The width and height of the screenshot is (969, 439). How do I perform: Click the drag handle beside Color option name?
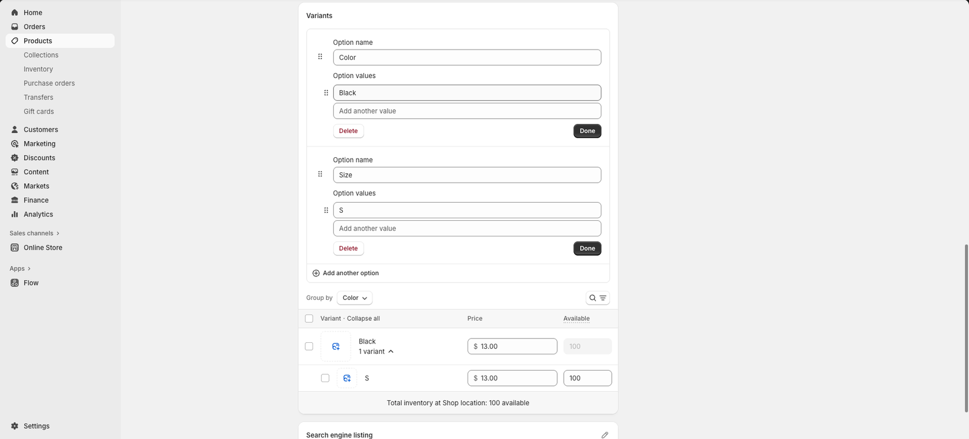click(320, 57)
